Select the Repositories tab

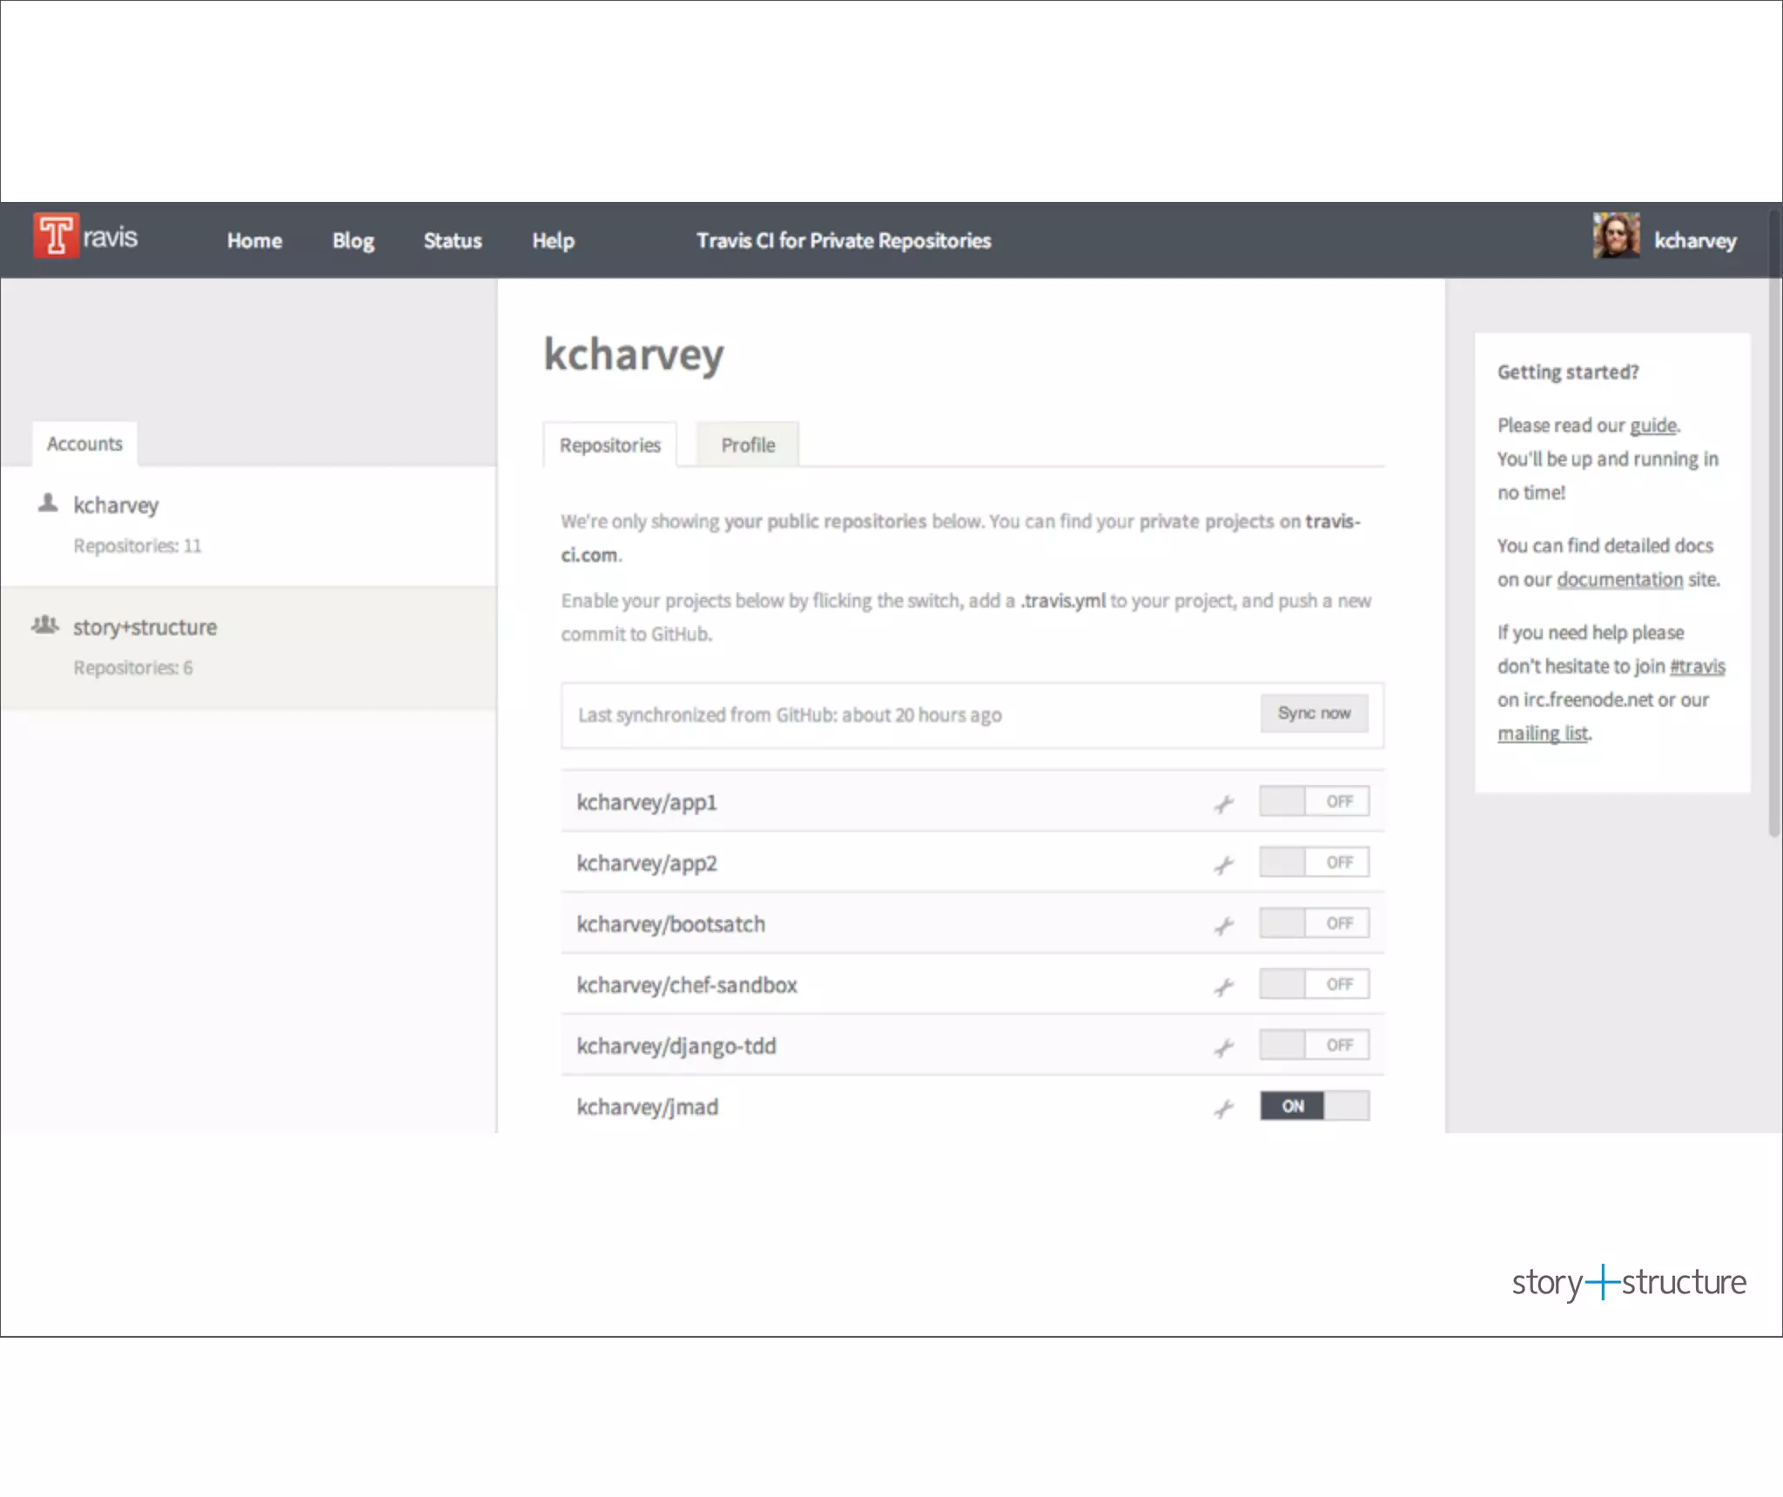(x=609, y=445)
